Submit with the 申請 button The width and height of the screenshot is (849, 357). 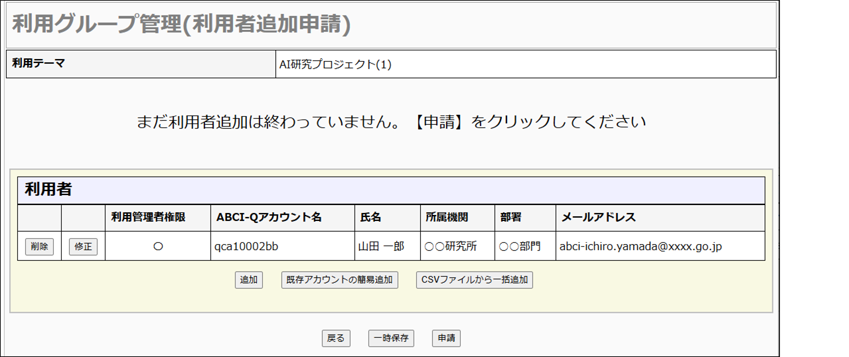446,338
